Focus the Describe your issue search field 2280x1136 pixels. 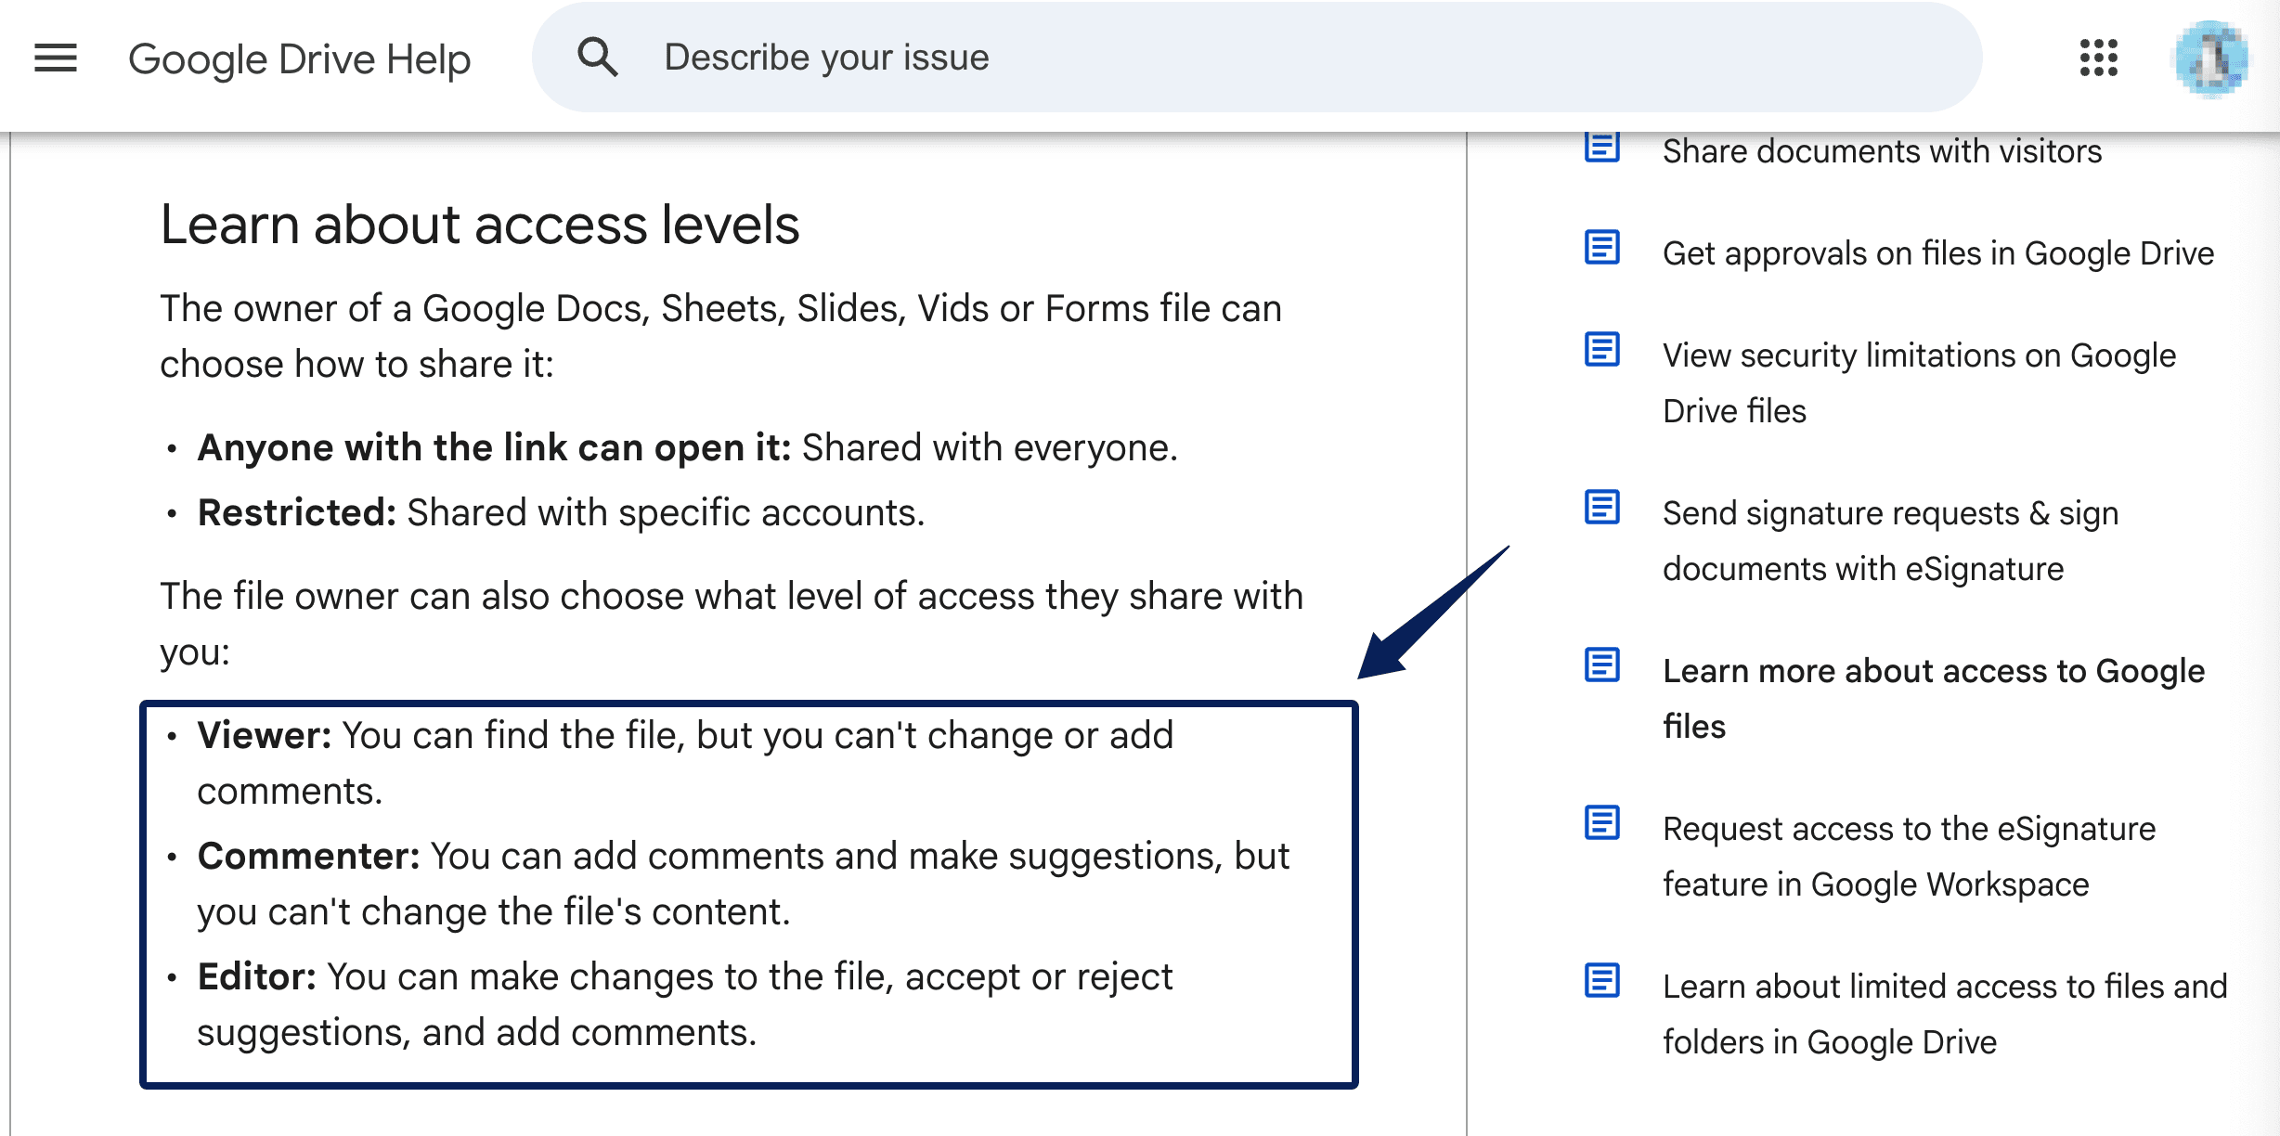(1257, 58)
